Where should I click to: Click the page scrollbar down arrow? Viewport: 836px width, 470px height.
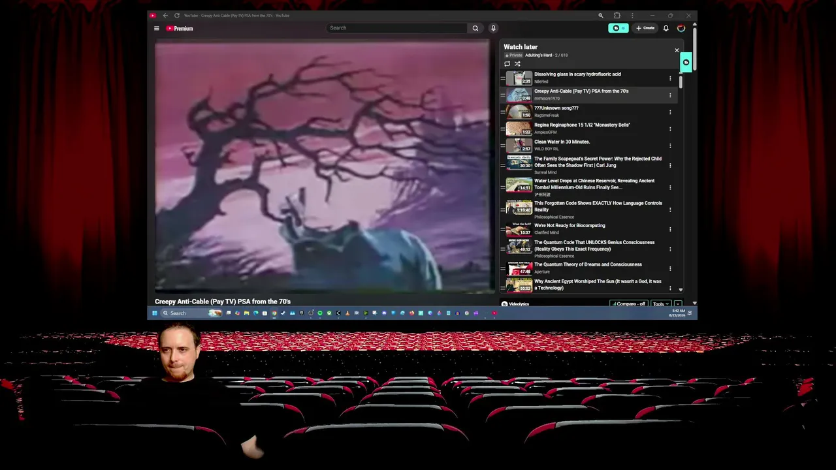tap(694, 304)
